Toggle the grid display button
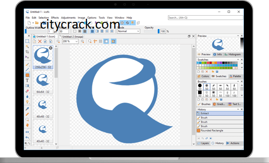Screen dimensions: 269x163 click(x=100, y=42)
